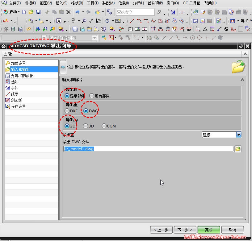
Task: Click the 下一步 next button
Action: point(185,230)
